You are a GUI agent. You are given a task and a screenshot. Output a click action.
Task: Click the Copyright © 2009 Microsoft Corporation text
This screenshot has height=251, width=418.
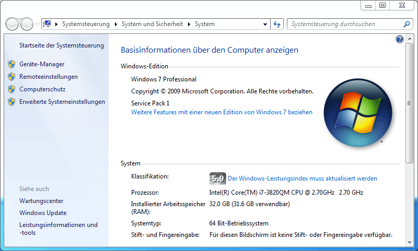coord(222,91)
